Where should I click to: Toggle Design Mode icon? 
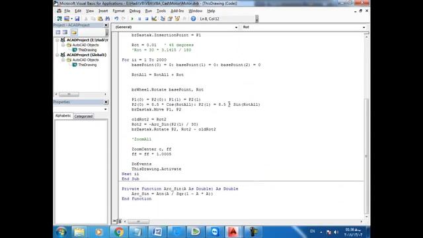(x=154, y=19)
